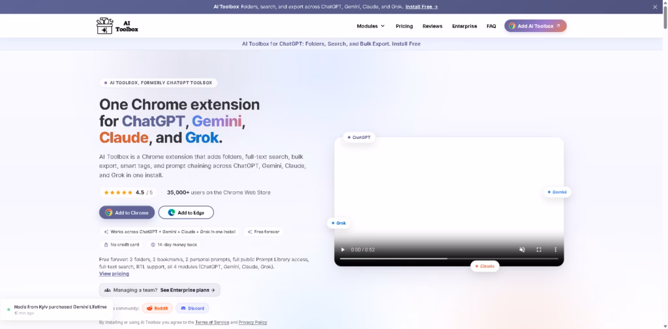The image size is (668, 329).
Task: Click the 'No credit card' badge
Action: [122, 245]
